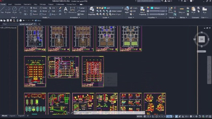
Task: Activate the Copy command
Action: click(x=34, y=11)
